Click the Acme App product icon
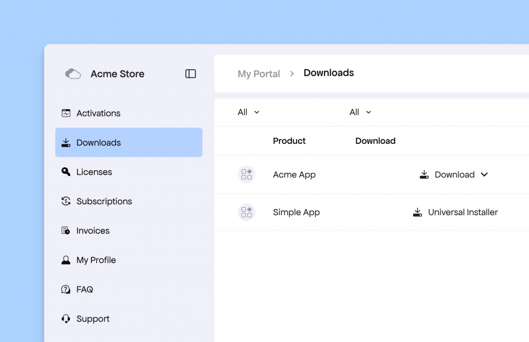The image size is (529, 342). tap(246, 174)
